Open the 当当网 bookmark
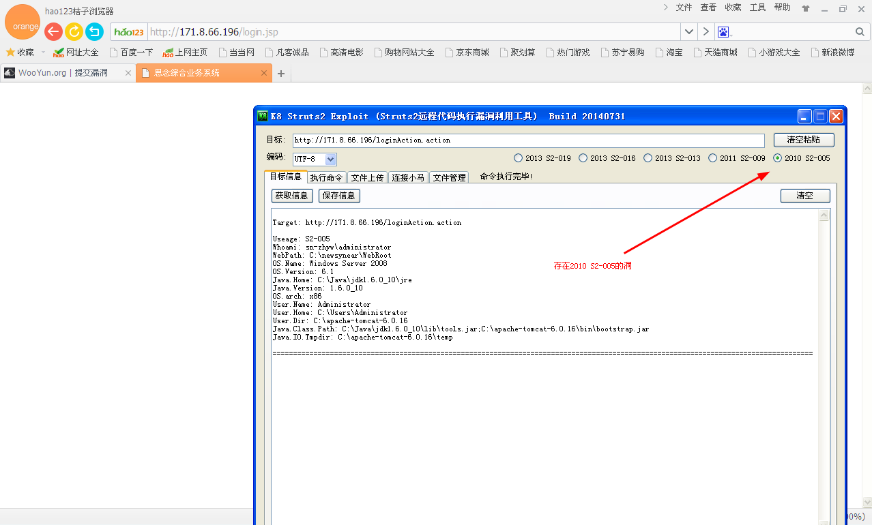Image resolution: width=872 pixels, height=525 pixels. (236, 52)
